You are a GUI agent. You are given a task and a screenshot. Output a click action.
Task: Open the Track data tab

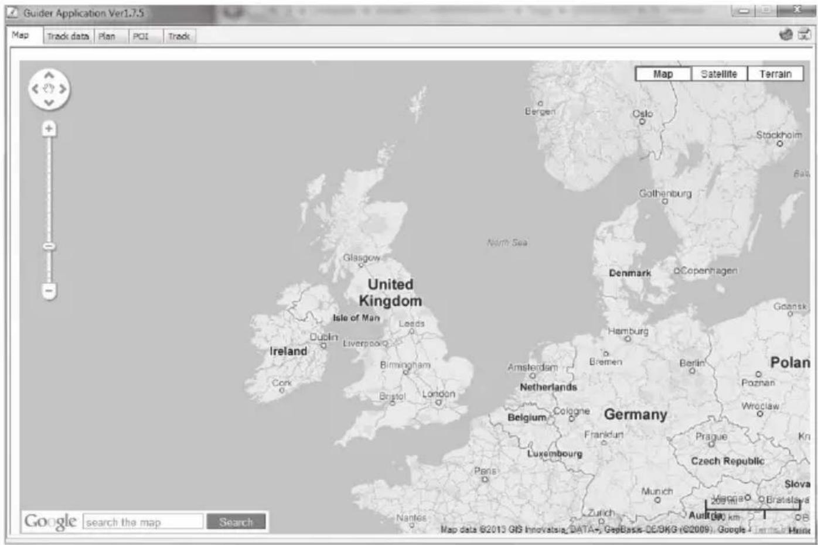pos(68,36)
